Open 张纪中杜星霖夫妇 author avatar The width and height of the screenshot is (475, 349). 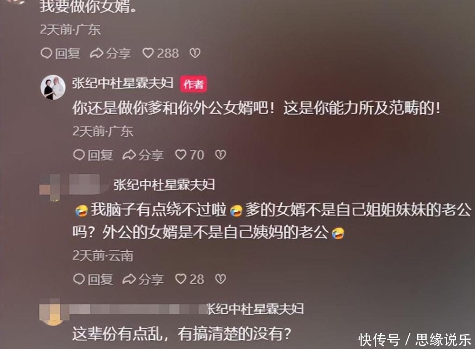[53, 87]
